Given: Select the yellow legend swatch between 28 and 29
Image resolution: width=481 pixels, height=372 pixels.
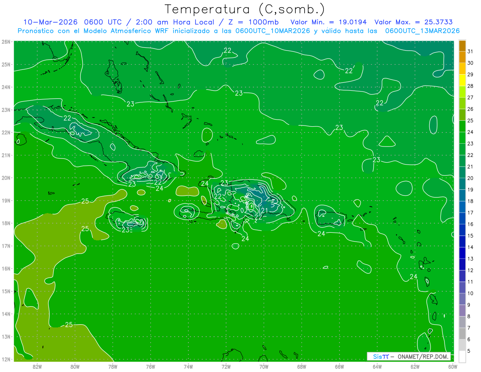Looking at the screenshot, I should (462, 80).
